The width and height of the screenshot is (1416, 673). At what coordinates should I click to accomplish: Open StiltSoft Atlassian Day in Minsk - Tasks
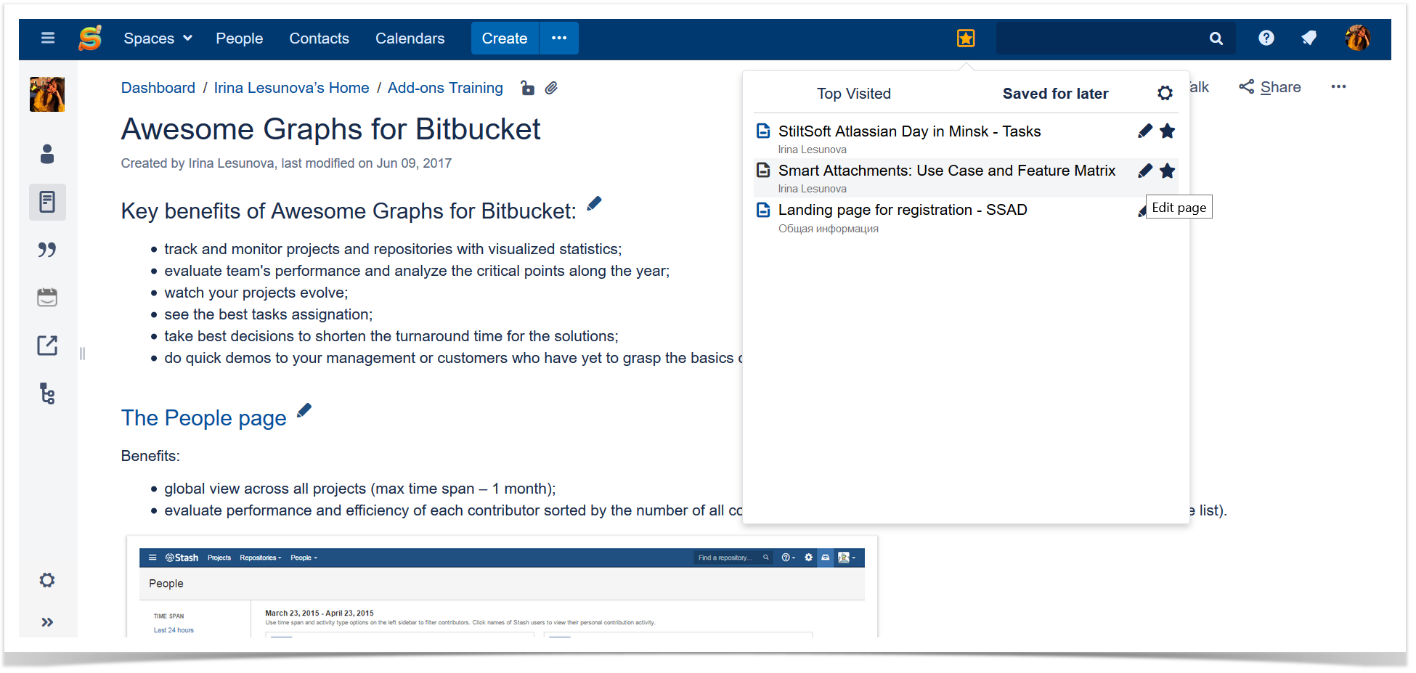coord(909,131)
